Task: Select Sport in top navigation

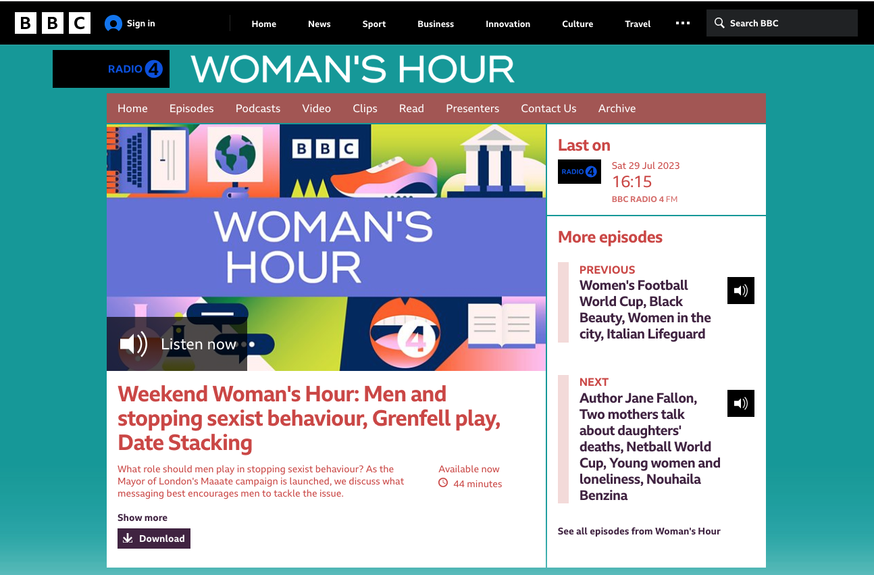Action: (x=374, y=24)
